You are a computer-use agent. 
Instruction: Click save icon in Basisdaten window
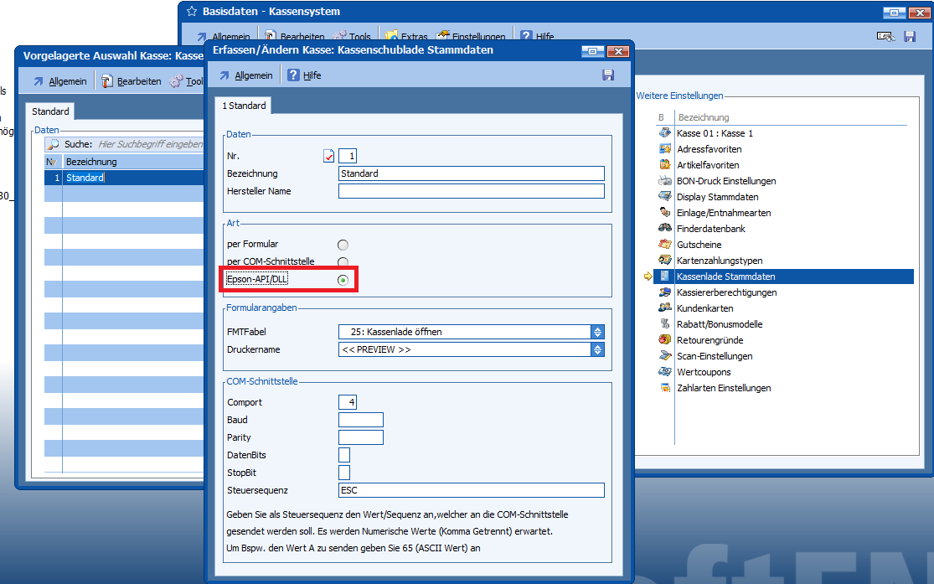pyautogui.click(x=910, y=36)
